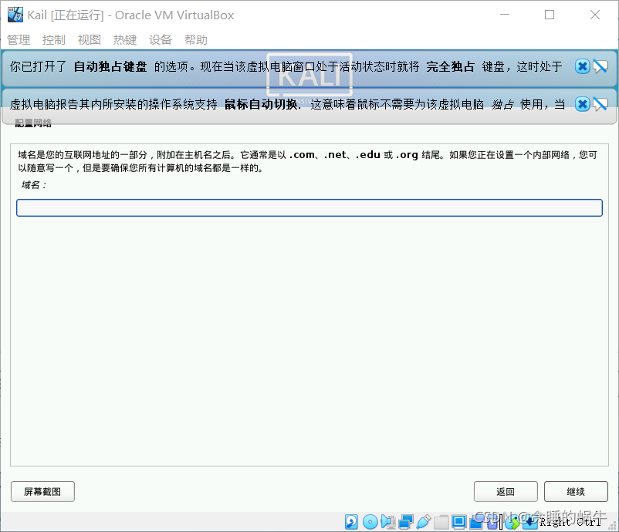Click the 继续 button
The height and width of the screenshot is (532, 619).
click(x=576, y=491)
